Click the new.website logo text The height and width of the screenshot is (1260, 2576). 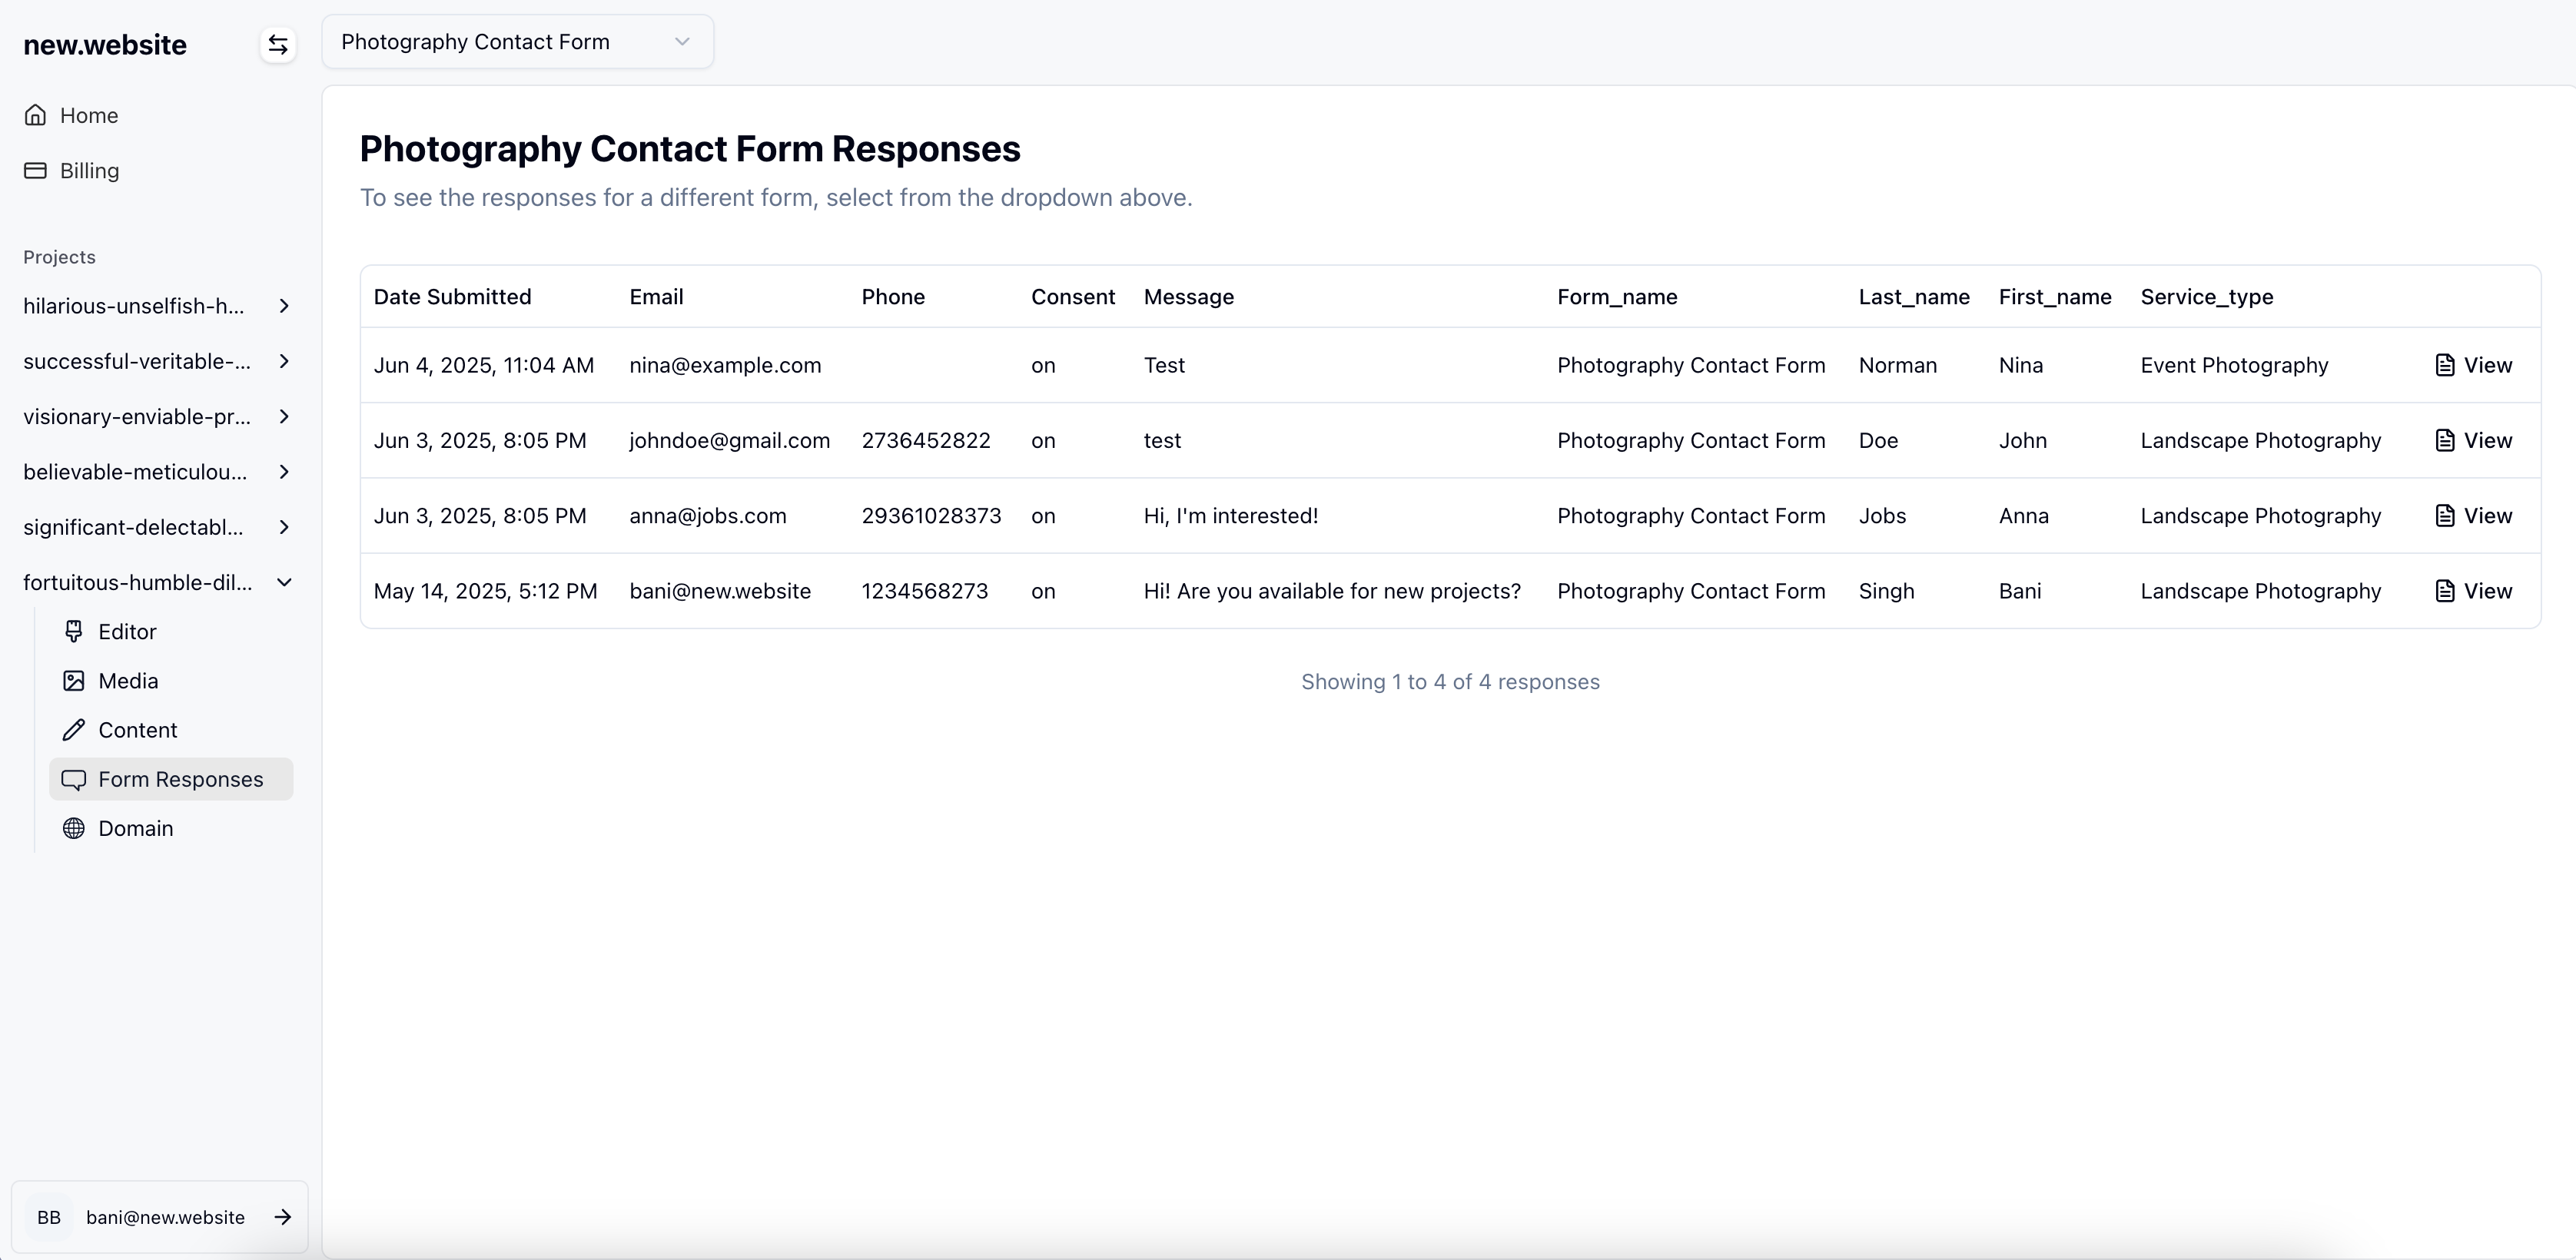pos(105,45)
